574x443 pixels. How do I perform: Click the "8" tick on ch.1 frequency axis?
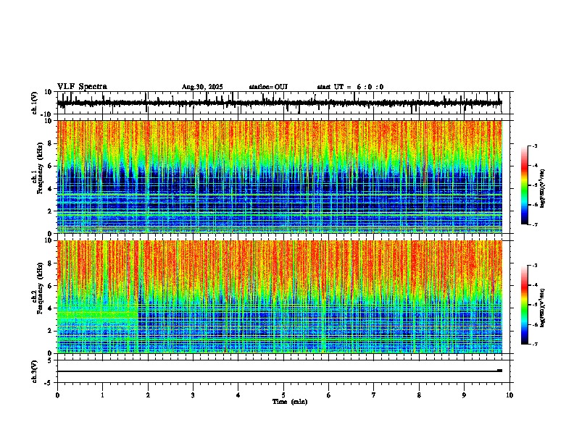click(51, 143)
